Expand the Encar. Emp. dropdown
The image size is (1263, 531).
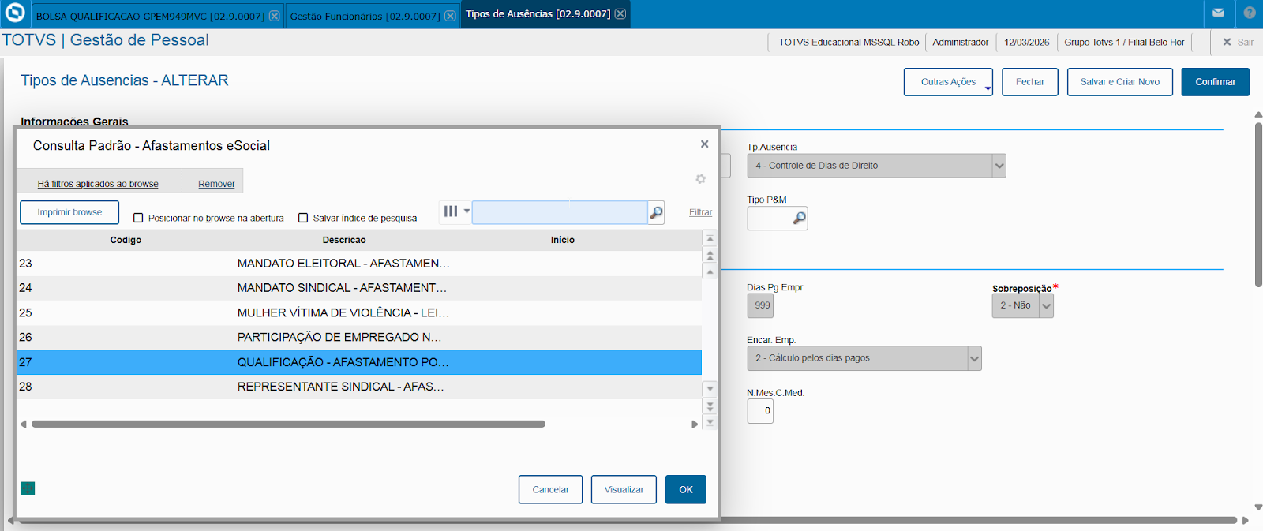[975, 358]
